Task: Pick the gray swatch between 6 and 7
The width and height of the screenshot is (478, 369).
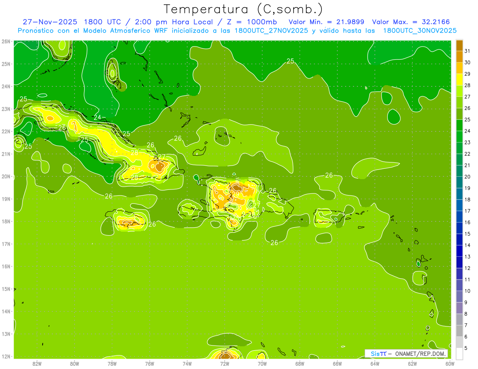Action: point(459,331)
